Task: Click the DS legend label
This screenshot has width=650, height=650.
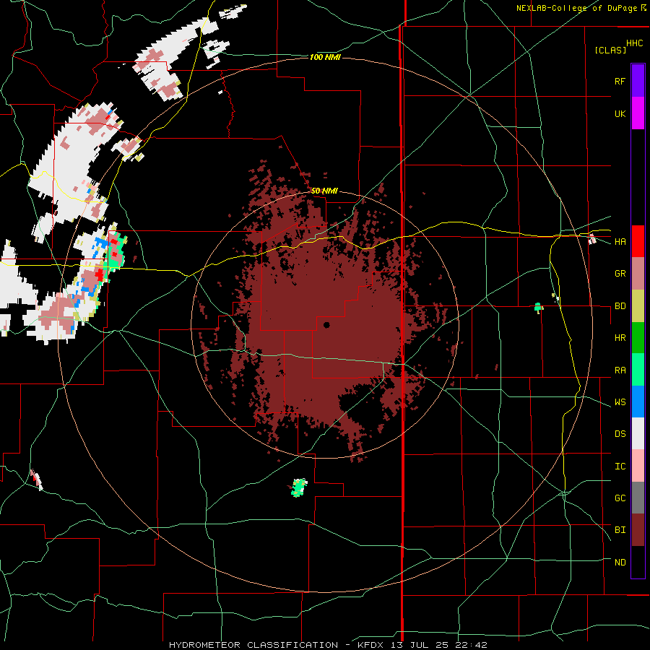Action: pos(620,433)
